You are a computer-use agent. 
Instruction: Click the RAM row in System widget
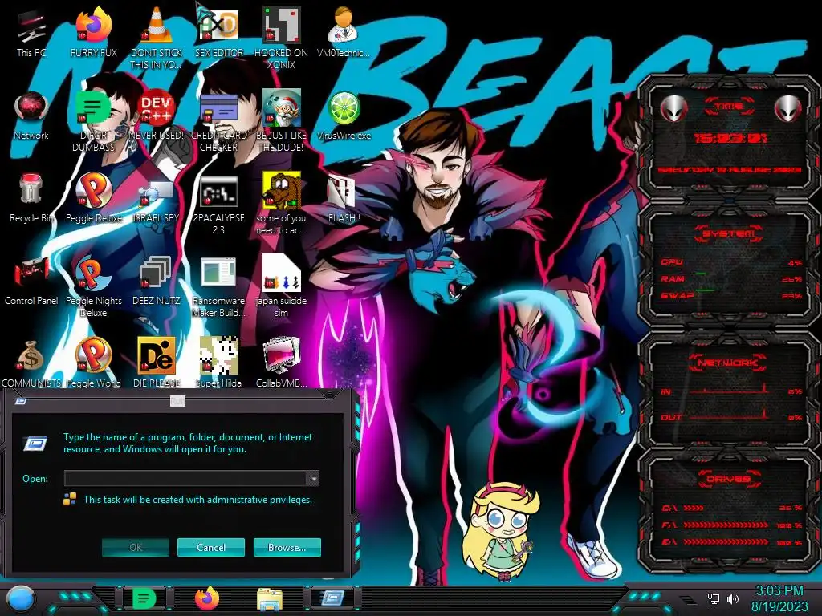[731, 278]
